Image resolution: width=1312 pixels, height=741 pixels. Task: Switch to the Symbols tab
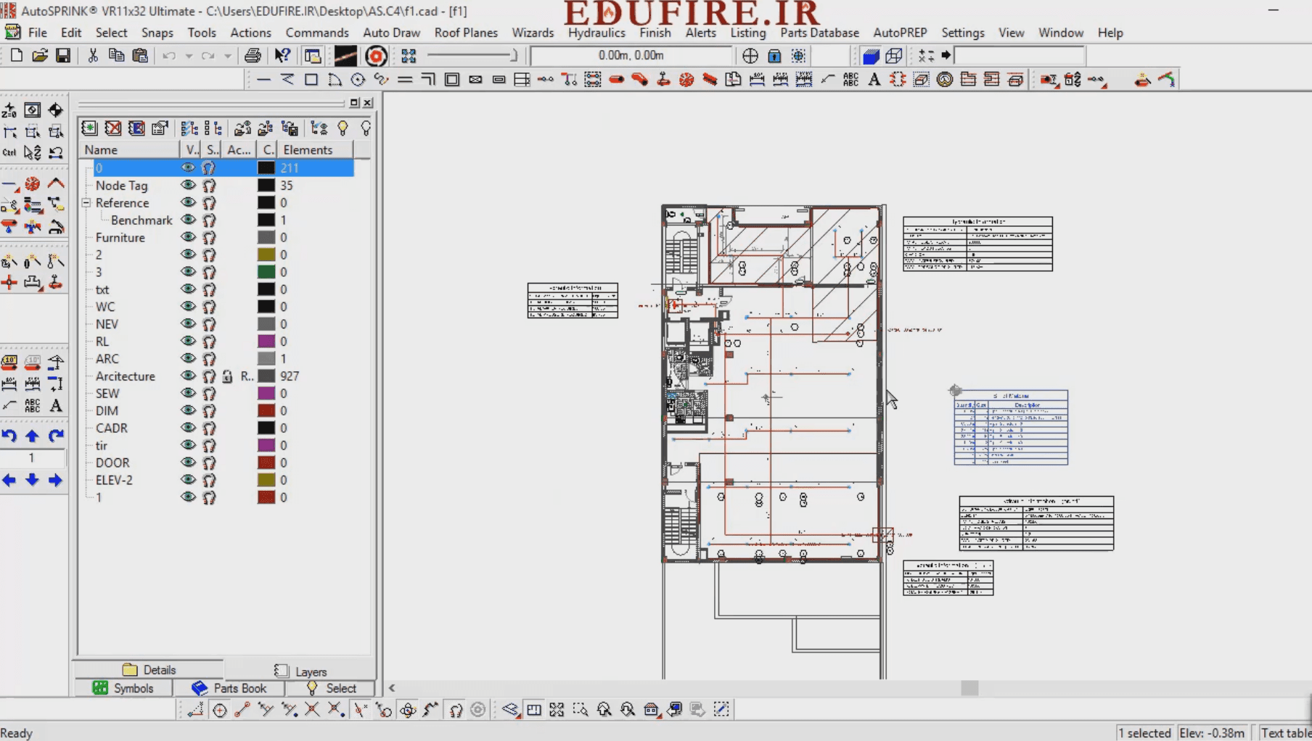tap(123, 688)
